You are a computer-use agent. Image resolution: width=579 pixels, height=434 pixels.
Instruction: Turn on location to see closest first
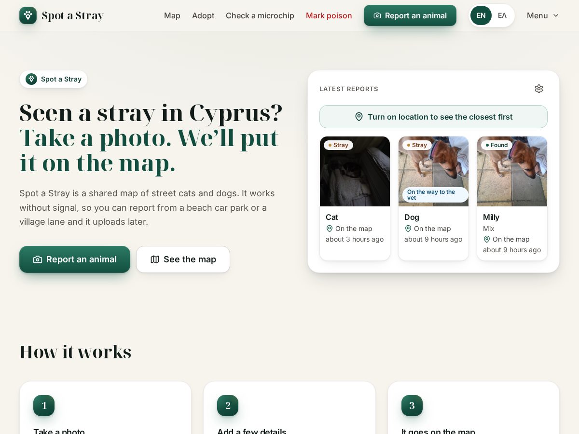433,117
